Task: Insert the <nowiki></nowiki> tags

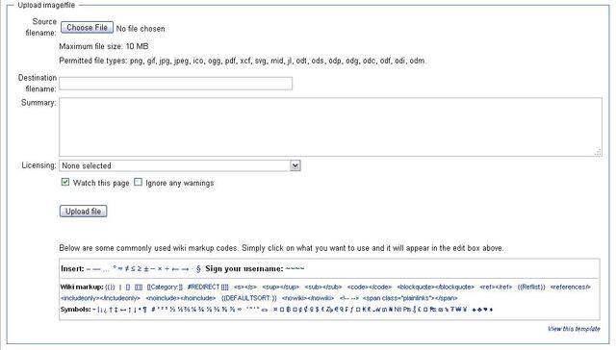Action: 308,298
